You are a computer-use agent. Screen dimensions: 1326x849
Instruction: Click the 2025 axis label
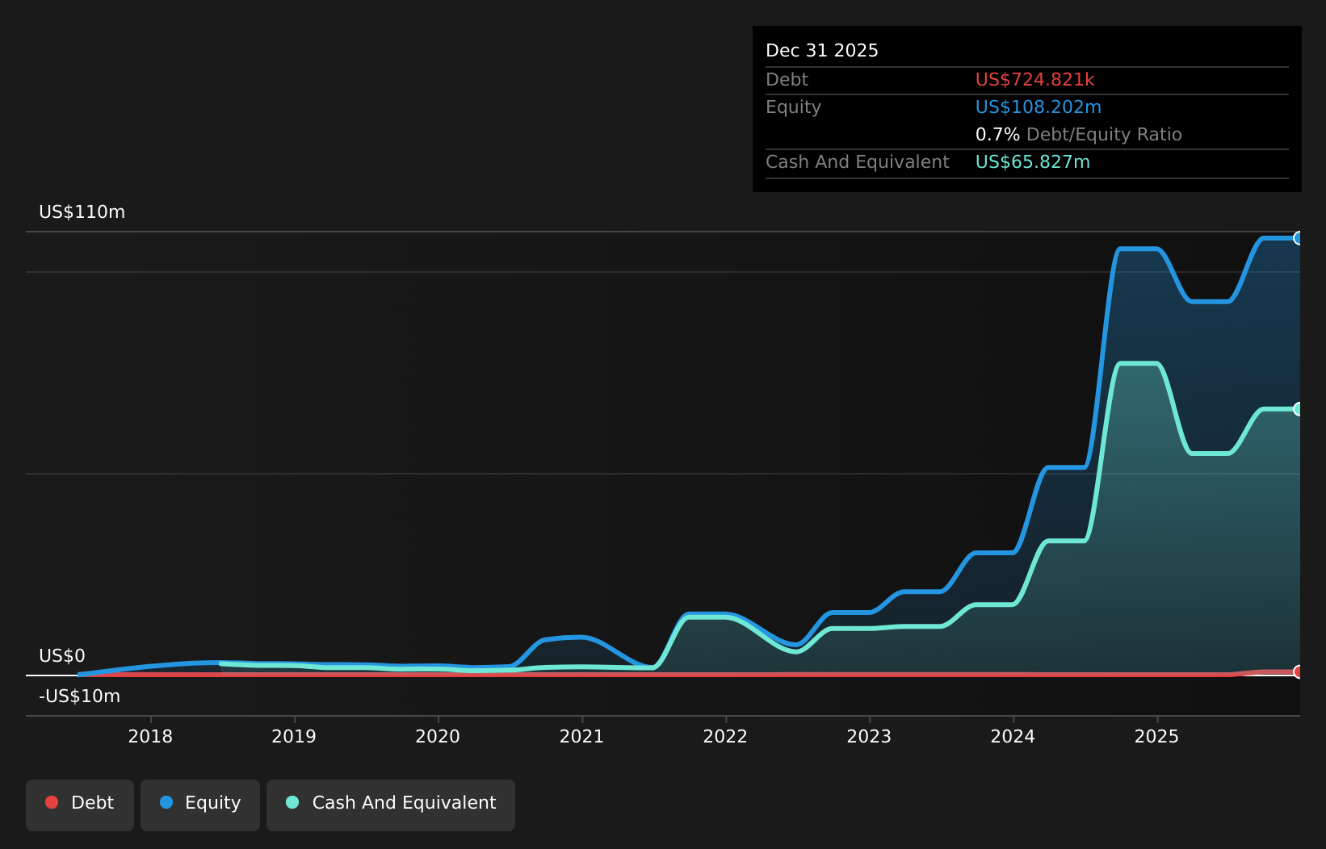click(1156, 736)
